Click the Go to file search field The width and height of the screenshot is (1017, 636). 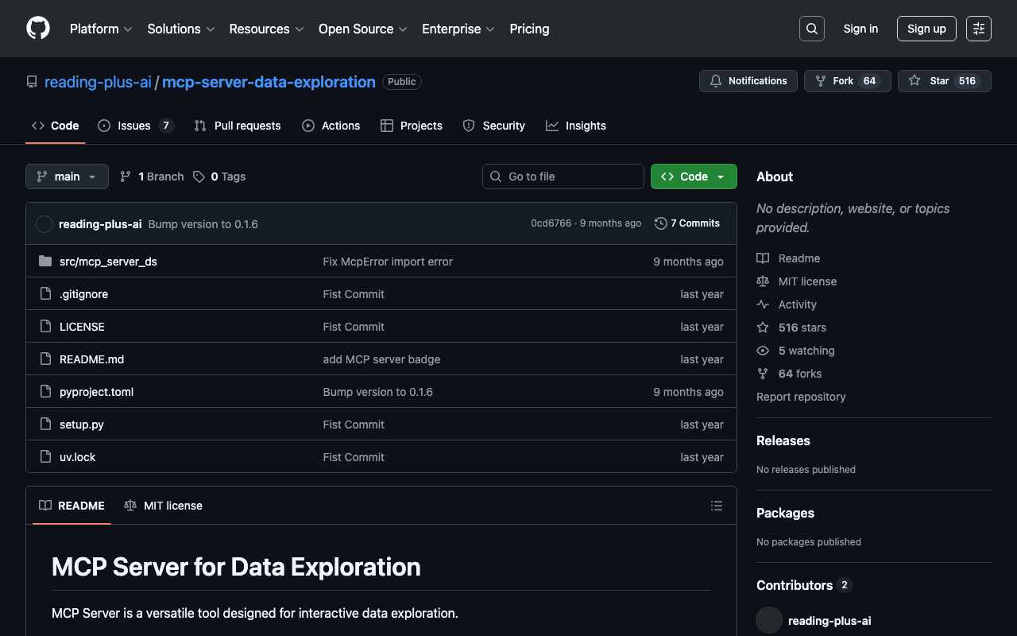563,176
